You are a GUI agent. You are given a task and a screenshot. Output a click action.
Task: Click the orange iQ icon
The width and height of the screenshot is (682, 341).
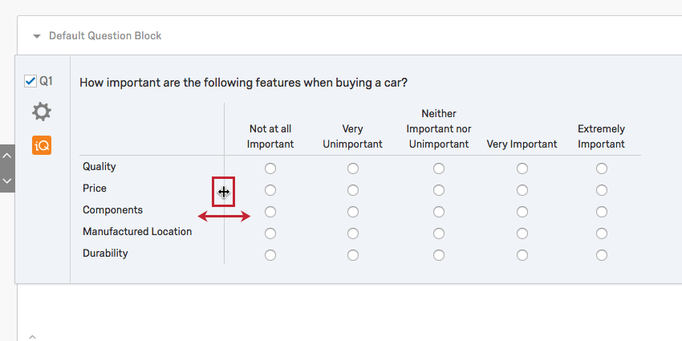pyautogui.click(x=42, y=145)
